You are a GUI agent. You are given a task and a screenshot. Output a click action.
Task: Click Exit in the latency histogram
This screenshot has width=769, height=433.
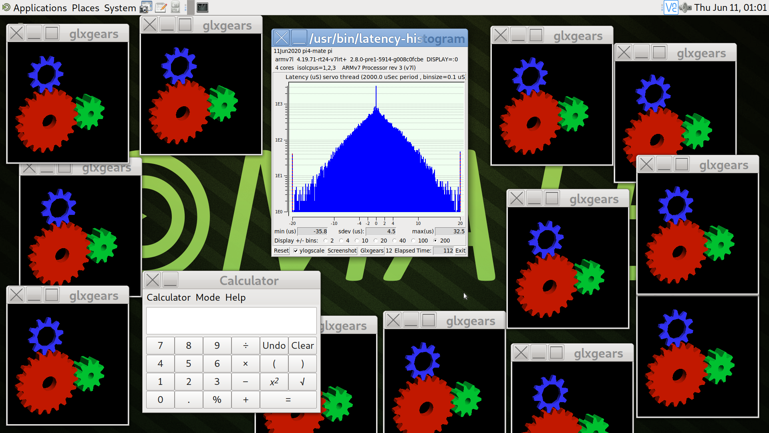[461, 251]
